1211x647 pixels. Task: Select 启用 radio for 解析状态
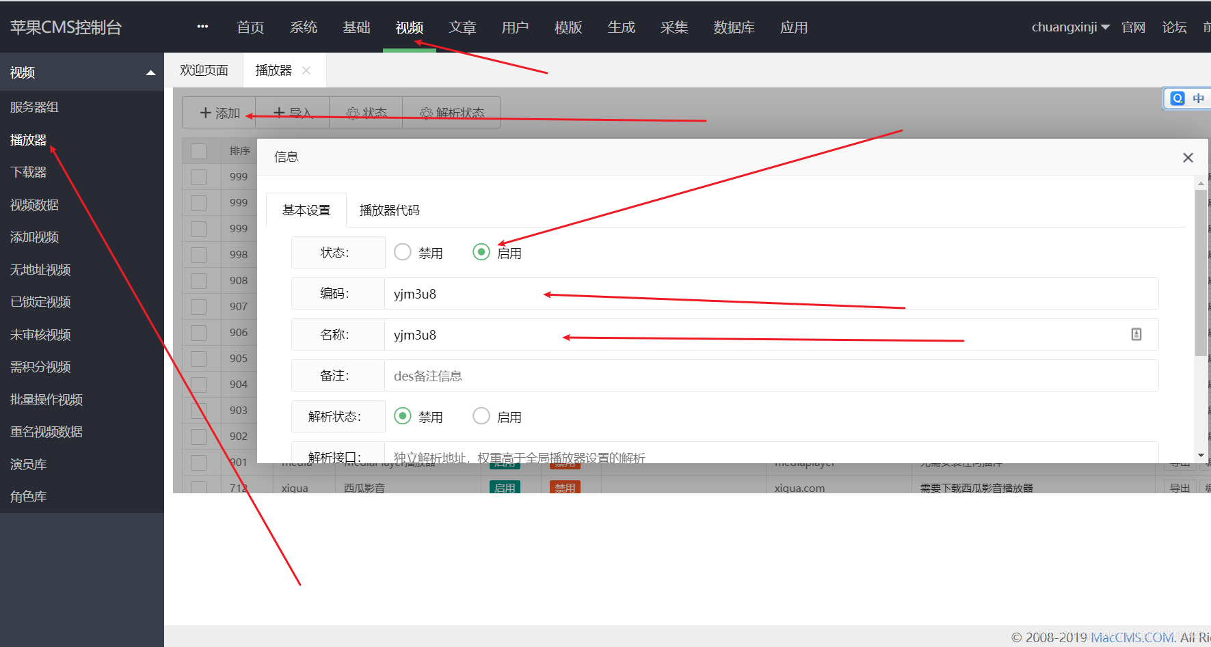(x=481, y=416)
